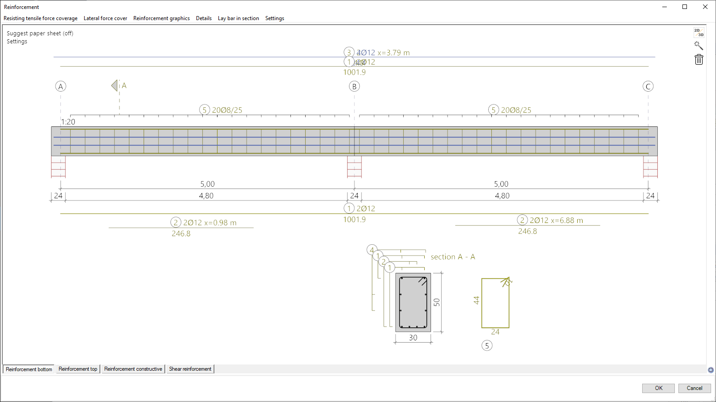Click the trash bin delete icon
The image size is (716, 402).
[699, 59]
